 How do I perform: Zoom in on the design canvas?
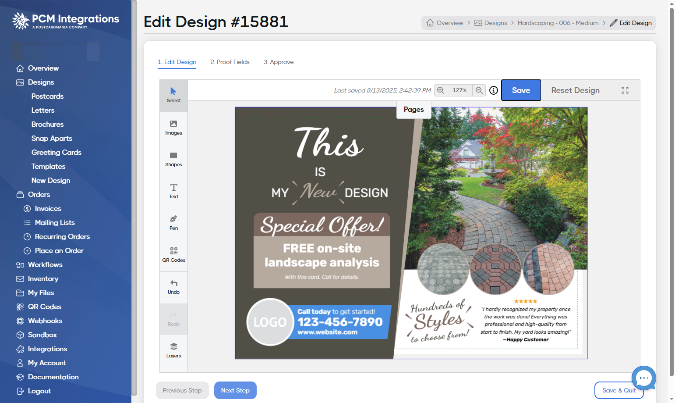coord(441,90)
